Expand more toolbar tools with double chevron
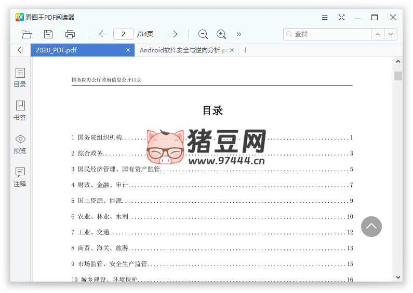 click(x=239, y=34)
